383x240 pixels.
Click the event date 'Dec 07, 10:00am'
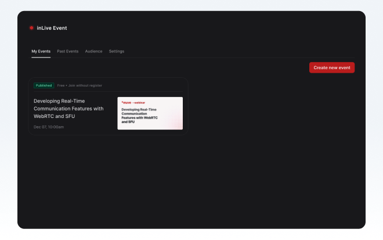(x=49, y=127)
